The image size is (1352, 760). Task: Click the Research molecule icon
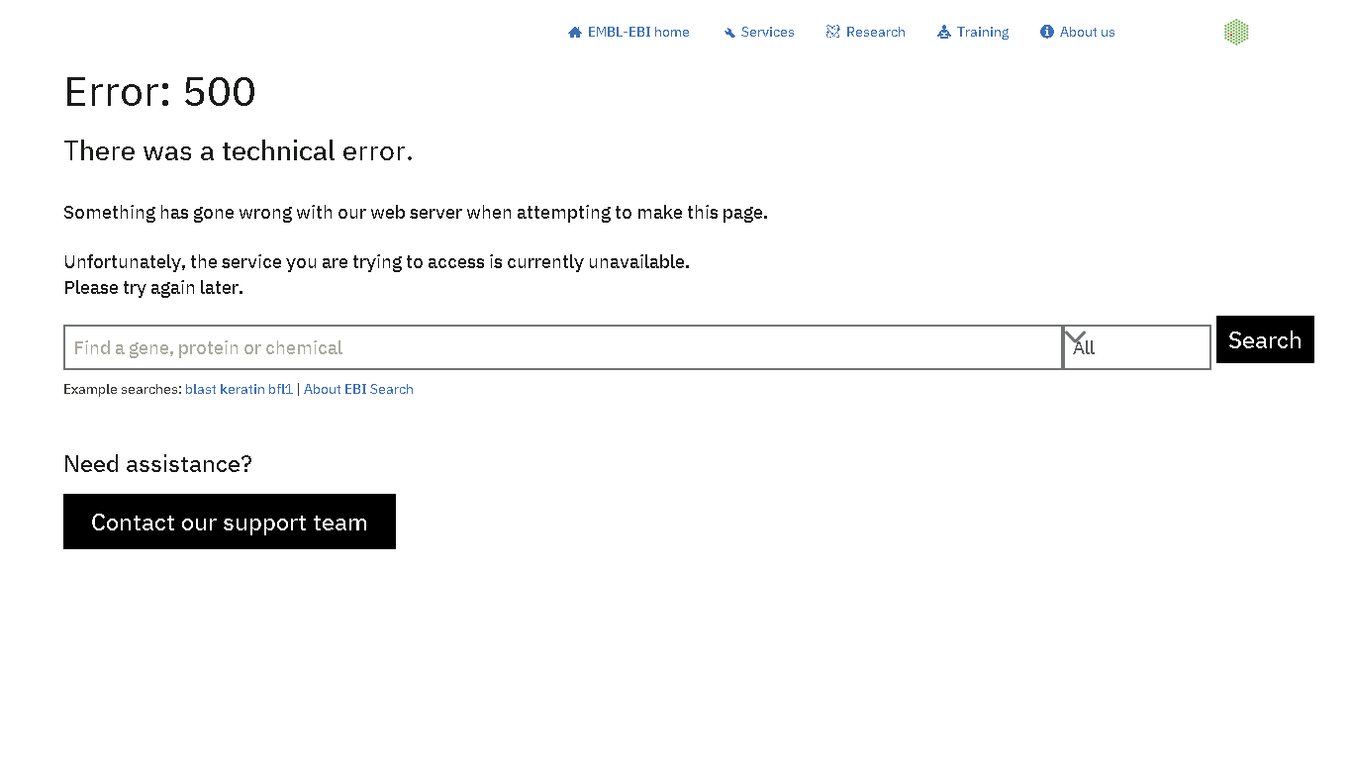pos(832,32)
